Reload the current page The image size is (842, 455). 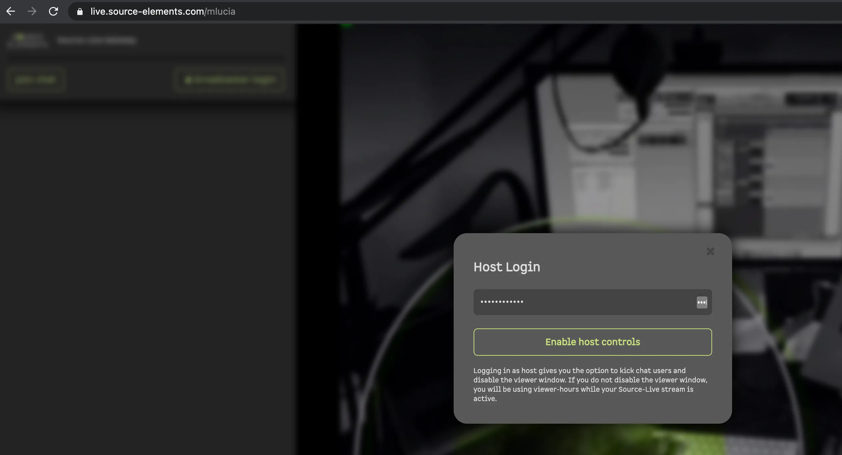[53, 11]
